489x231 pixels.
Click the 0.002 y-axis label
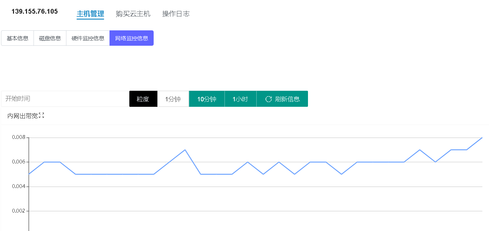[x=19, y=211]
